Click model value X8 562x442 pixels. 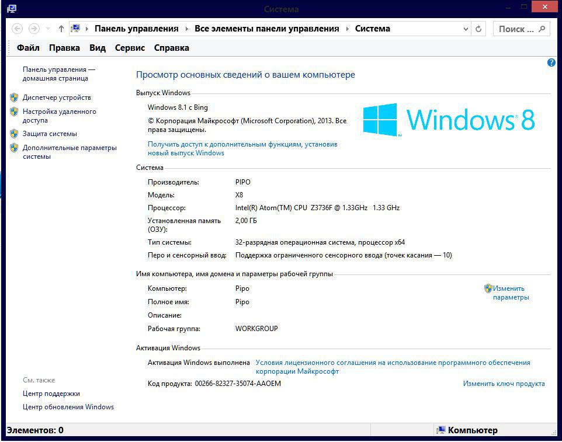pos(239,195)
